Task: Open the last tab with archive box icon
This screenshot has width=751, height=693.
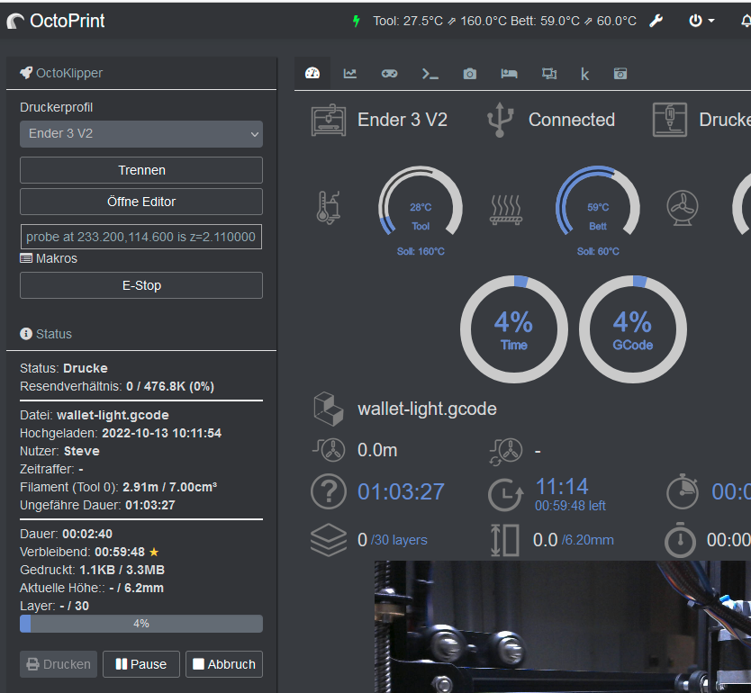Action: point(620,73)
